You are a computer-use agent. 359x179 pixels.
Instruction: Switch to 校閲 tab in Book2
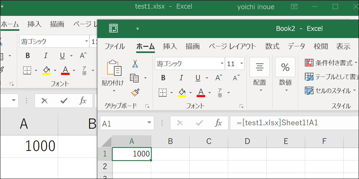(x=321, y=47)
